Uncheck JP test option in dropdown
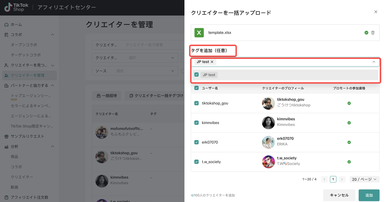This screenshot has width=386, height=202. [197, 75]
